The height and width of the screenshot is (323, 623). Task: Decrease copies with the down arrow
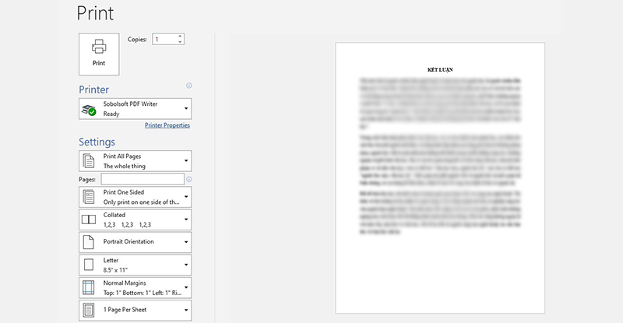click(180, 41)
